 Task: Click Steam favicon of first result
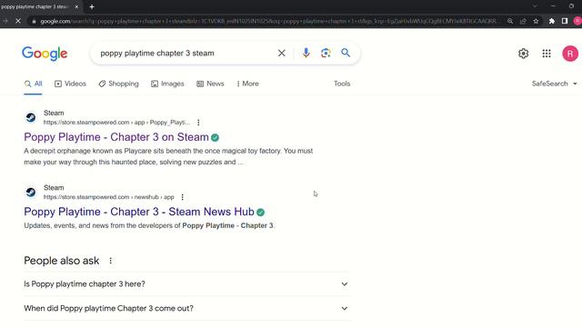point(31,117)
